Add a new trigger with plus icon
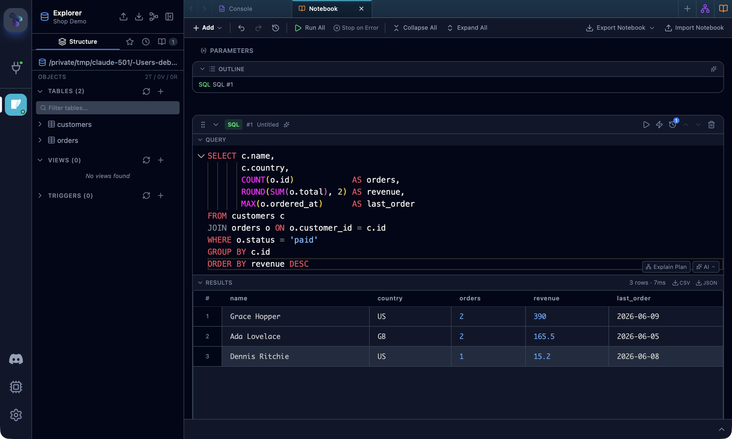This screenshot has width=732, height=439. click(x=161, y=196)
